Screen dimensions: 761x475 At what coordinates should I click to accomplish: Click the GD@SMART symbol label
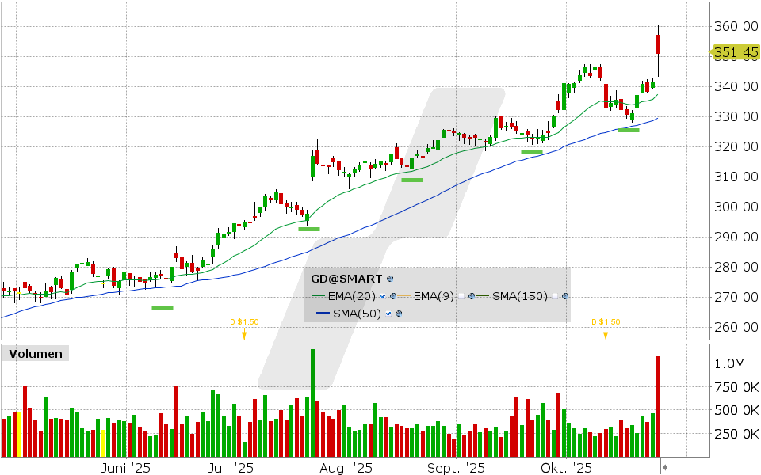[346, 279]
